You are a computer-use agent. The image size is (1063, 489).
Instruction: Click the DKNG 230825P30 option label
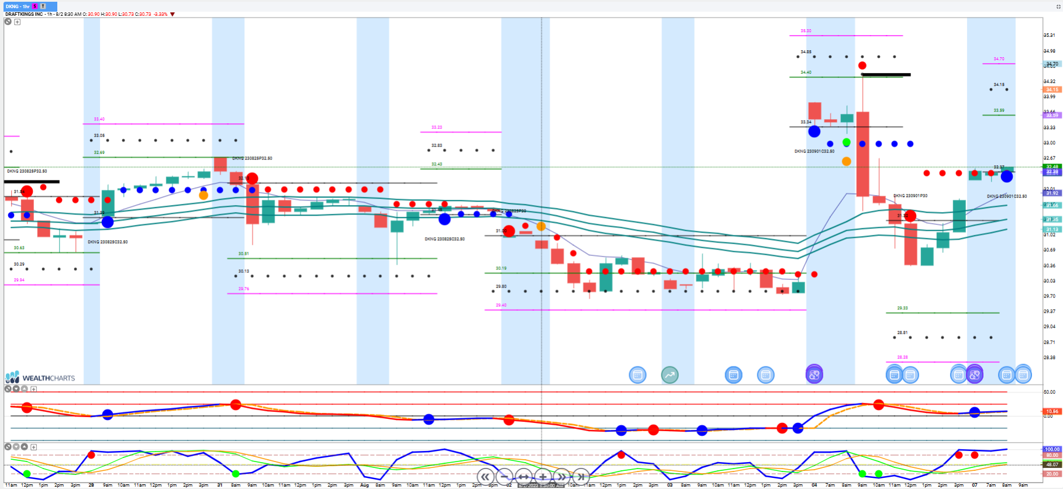pos(509,211)
